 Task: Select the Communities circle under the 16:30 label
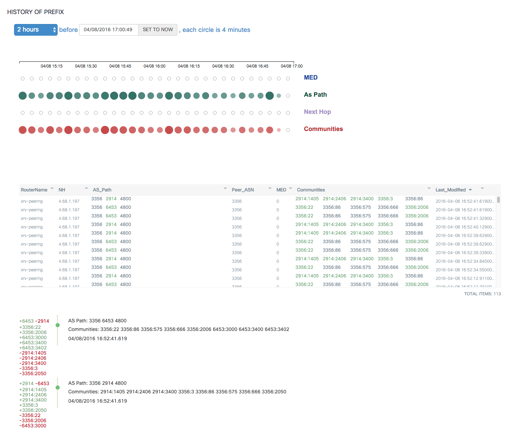(224, 130)
